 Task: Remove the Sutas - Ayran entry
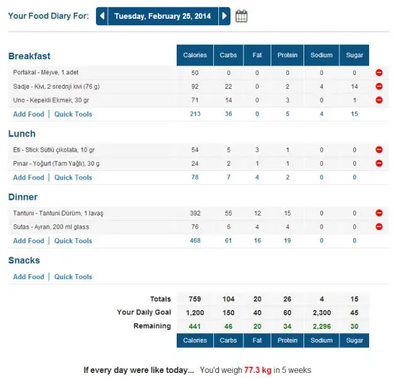[379, 227]
